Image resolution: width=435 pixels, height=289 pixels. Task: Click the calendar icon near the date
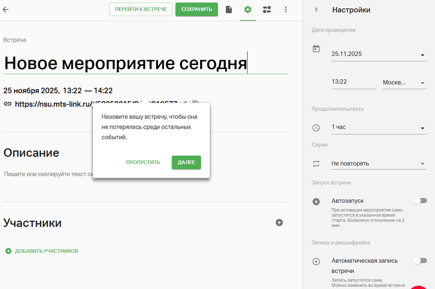[316, 49]
